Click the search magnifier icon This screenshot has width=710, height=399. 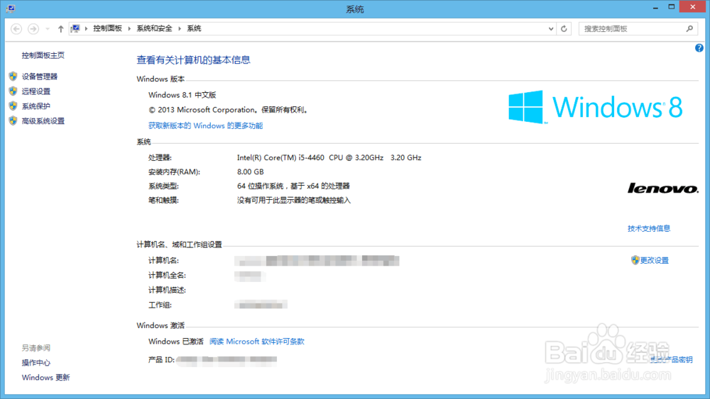point(689,28)
